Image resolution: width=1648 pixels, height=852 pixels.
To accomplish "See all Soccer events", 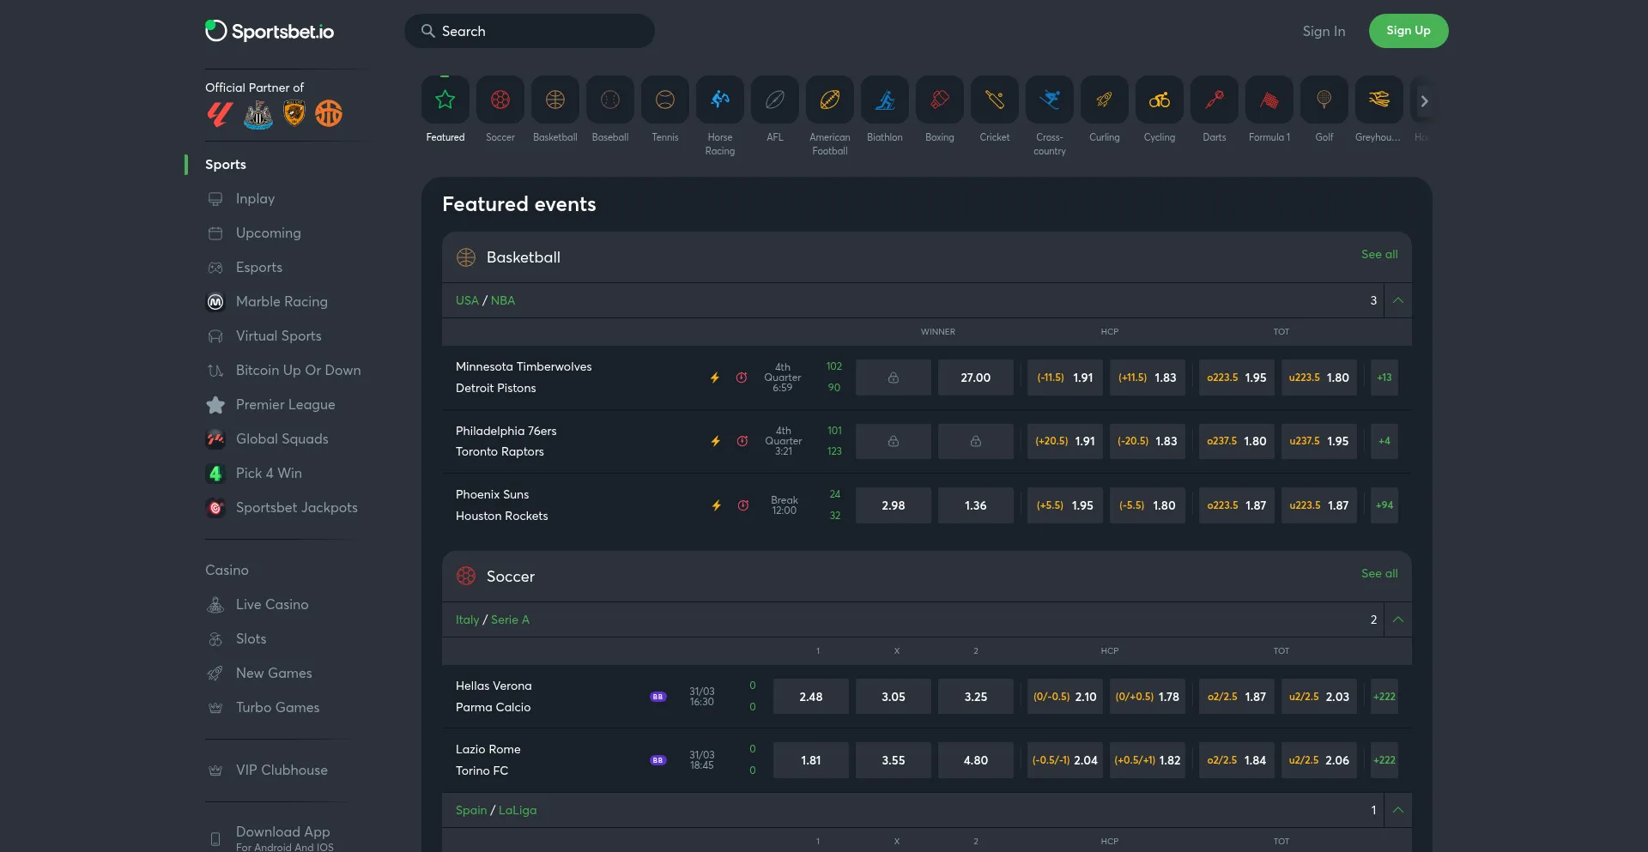I will (x=1379, y=573).
